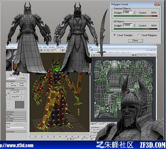Open the View reference coordinate dropdown
Viewport: 166px width, 149px height.
(x=57, y=50)
